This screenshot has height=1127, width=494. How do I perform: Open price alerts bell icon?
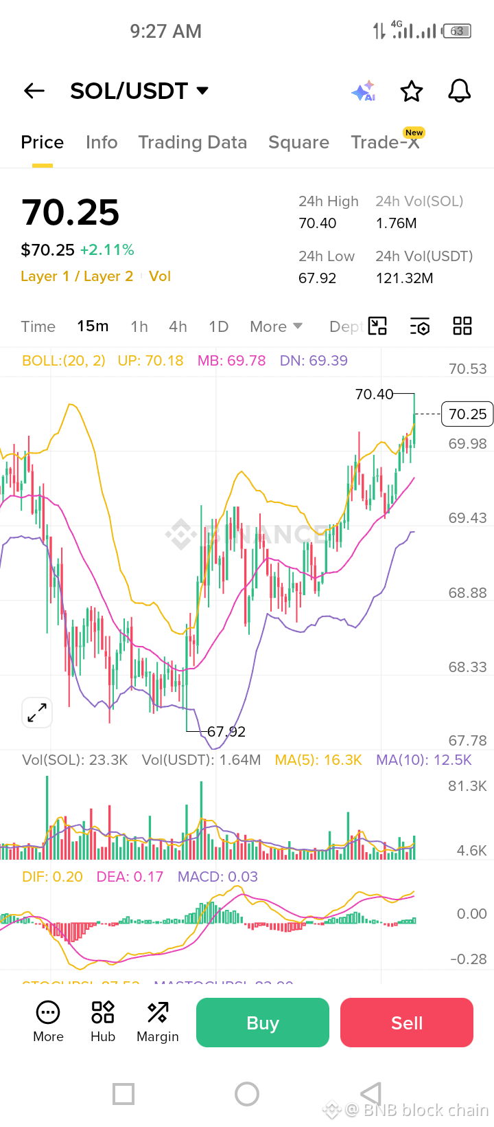(x=460, y=91)
